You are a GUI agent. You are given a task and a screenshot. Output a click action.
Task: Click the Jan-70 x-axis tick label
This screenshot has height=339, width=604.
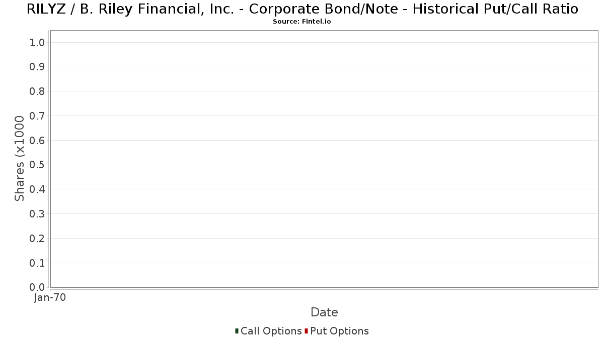(x=50, y=298)
